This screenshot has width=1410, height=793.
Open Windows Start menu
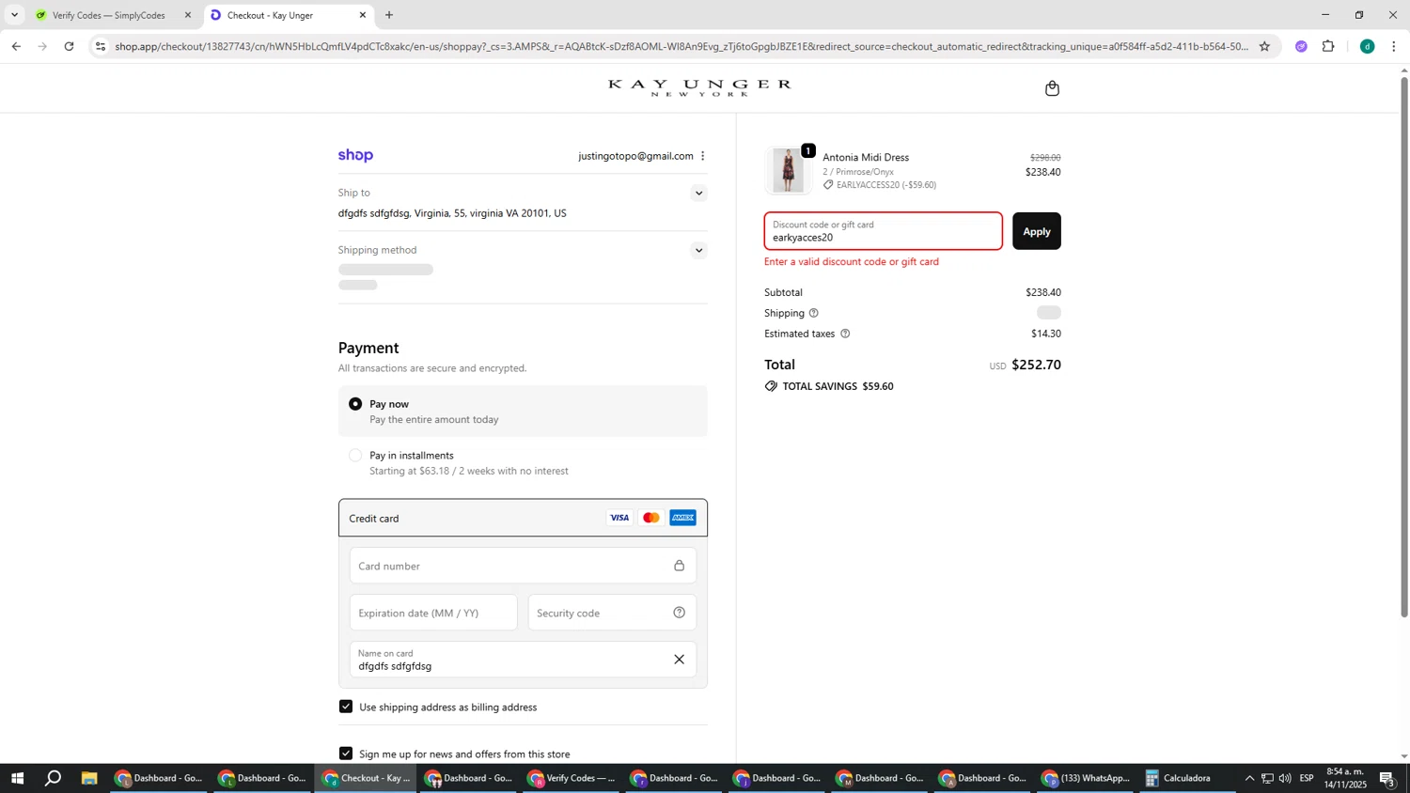coord(17,778)
